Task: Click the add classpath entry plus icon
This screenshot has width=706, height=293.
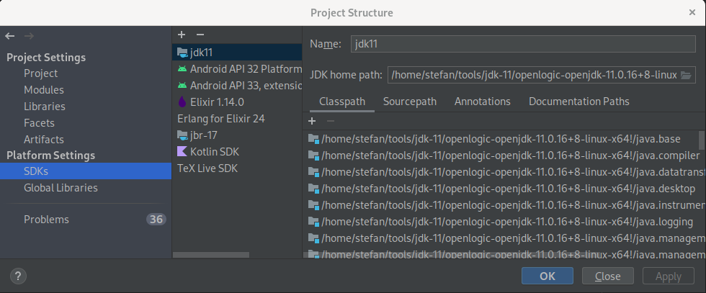Action: pos(312,121)
